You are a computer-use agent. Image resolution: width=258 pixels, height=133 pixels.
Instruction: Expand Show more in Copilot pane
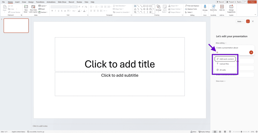221,81
